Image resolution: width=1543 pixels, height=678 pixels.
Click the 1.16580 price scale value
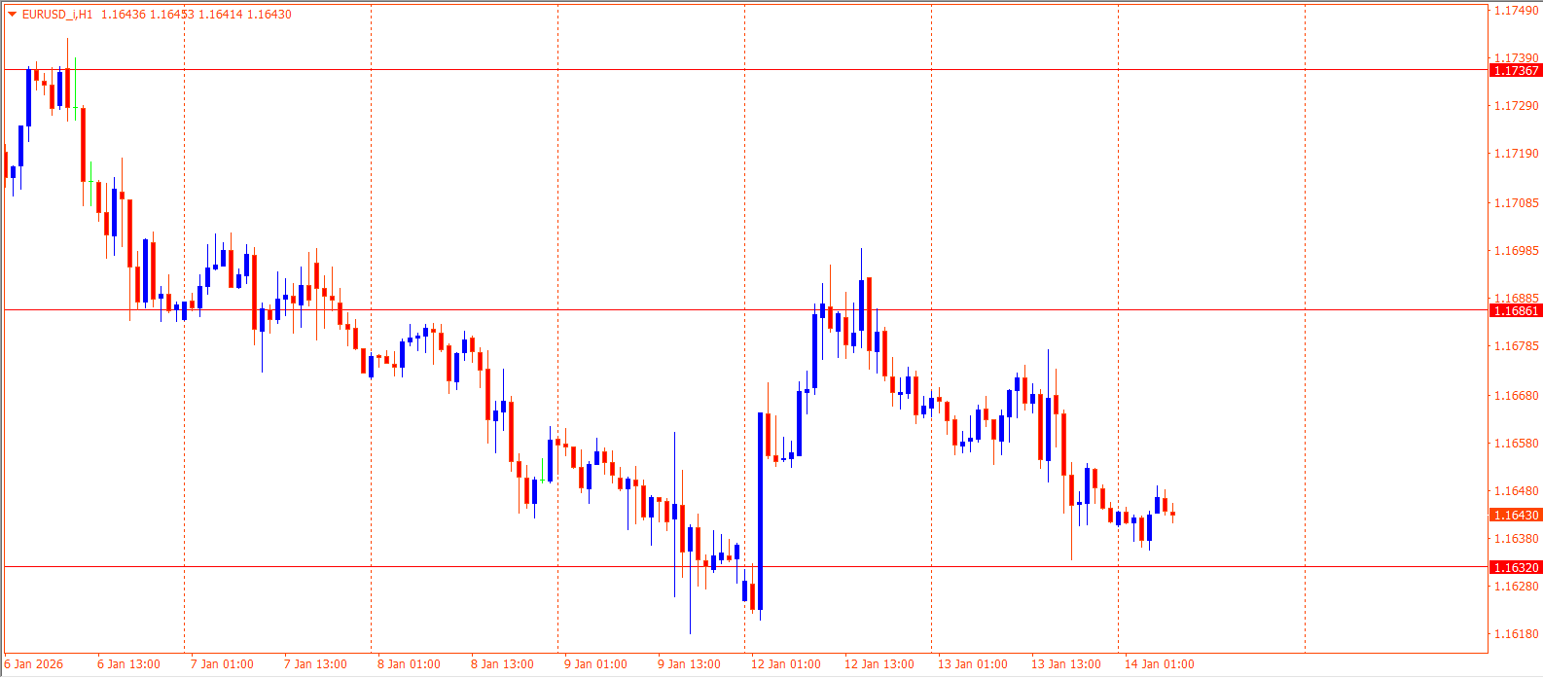(x=1517, y=444)
